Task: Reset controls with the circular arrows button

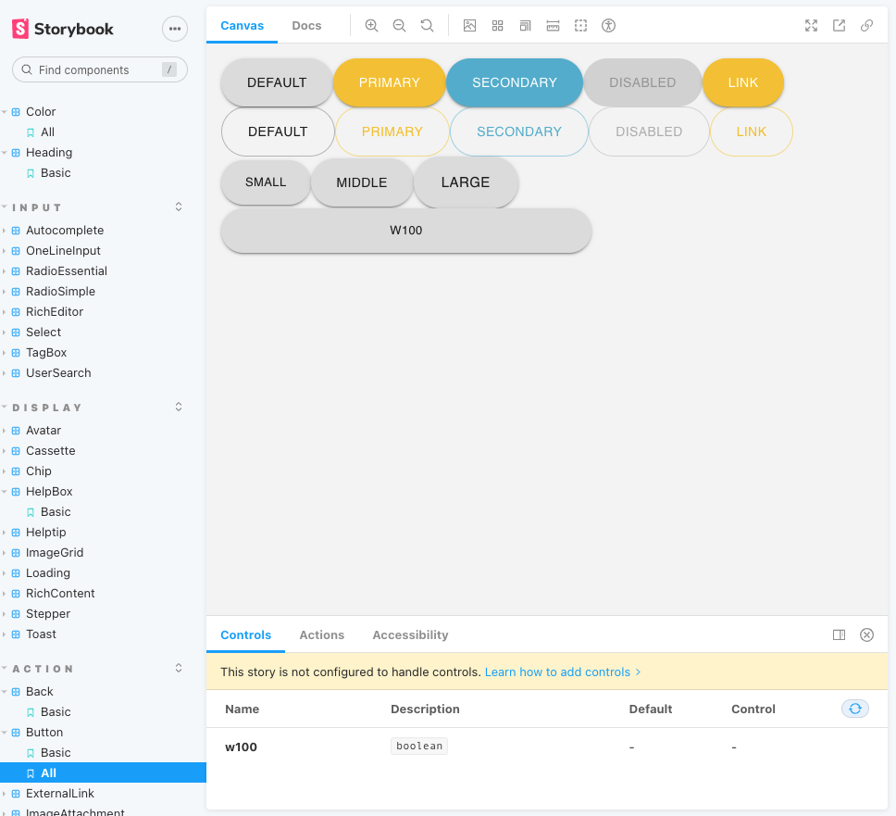Action: (x=855, y=709)
